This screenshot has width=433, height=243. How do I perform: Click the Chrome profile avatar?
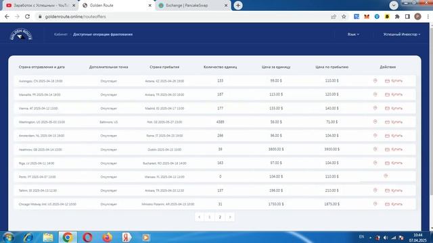pyautogui.click(x=417, y=16)
